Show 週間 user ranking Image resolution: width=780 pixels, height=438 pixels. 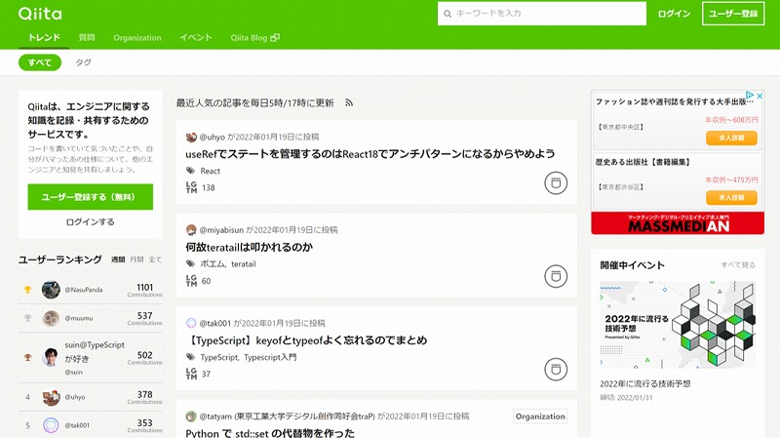118,259
